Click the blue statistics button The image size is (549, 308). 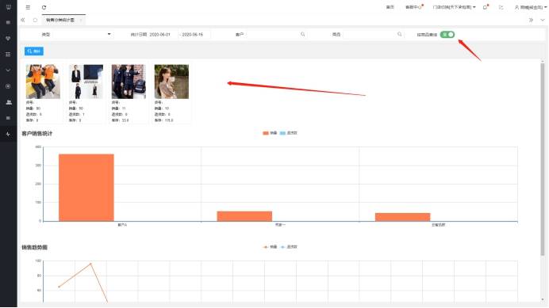pos(34,51)
